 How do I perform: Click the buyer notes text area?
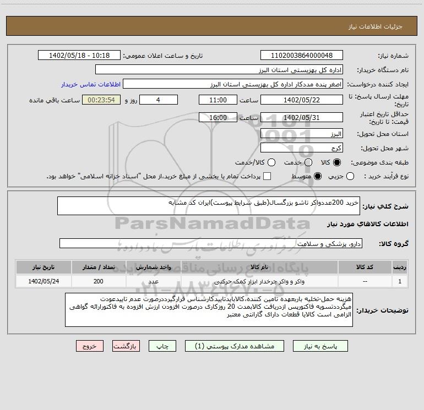coord(209,310)
